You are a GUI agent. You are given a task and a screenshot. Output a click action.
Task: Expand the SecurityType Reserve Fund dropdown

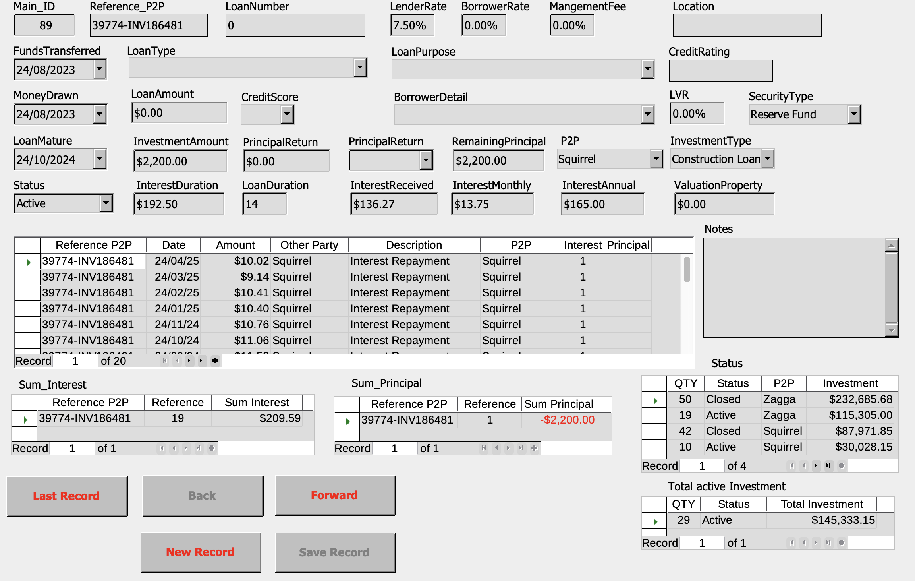854,115
